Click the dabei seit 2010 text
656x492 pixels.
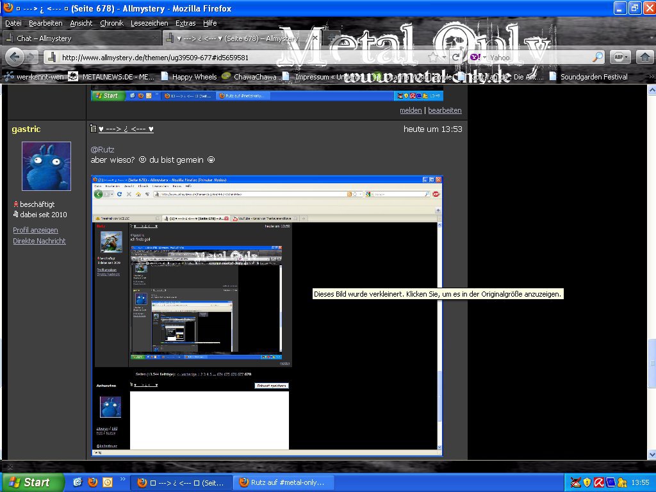[x=43, y=214]
